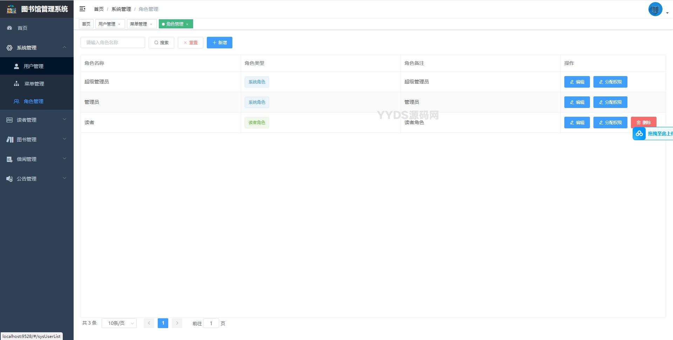Select 角色管理 in the sidebar

(x=34, y=101)
